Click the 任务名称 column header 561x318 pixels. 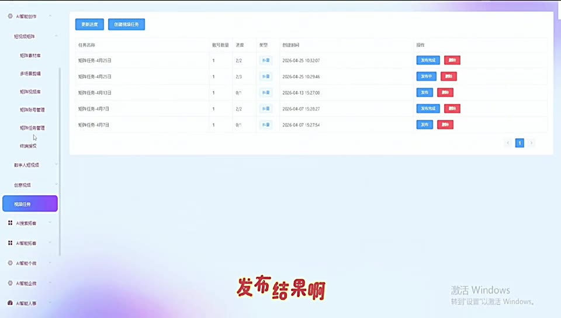pos(86,45)
